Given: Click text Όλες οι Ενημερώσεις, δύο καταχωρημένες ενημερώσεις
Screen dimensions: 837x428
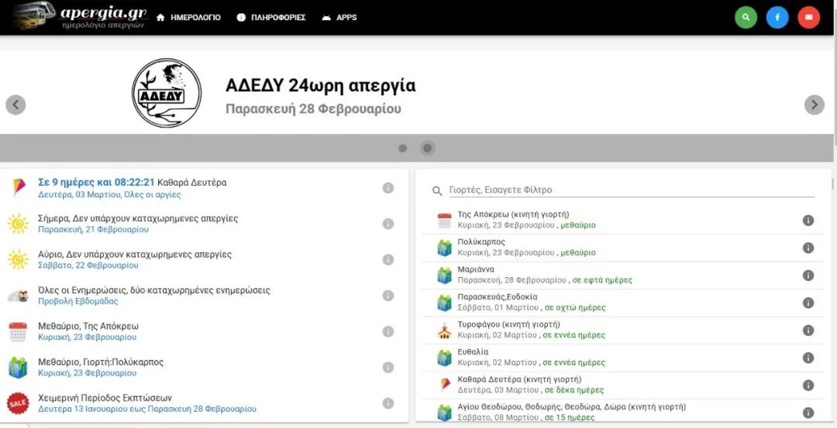Looking at the screenshot, I should tap(154, 290).
